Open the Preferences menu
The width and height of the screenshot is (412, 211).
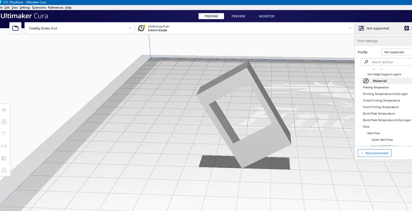coord(56,8)
